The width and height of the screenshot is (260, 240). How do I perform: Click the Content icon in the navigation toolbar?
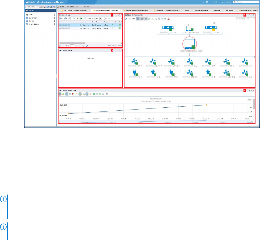pos(51,7)
